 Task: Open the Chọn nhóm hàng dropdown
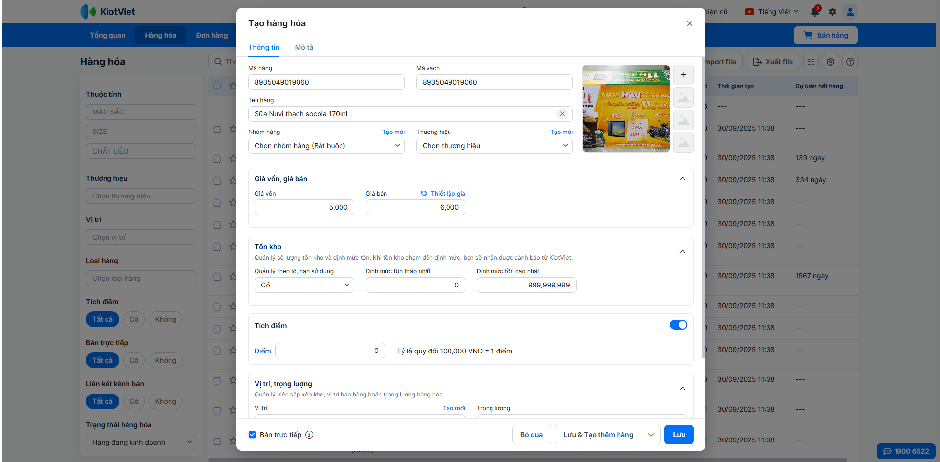(x=326, y=146)
